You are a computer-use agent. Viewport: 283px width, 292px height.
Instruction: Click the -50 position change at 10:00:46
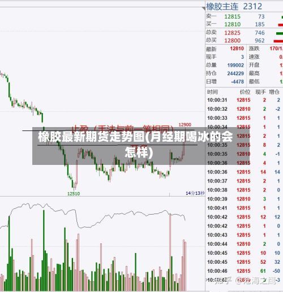coord(276,271)
